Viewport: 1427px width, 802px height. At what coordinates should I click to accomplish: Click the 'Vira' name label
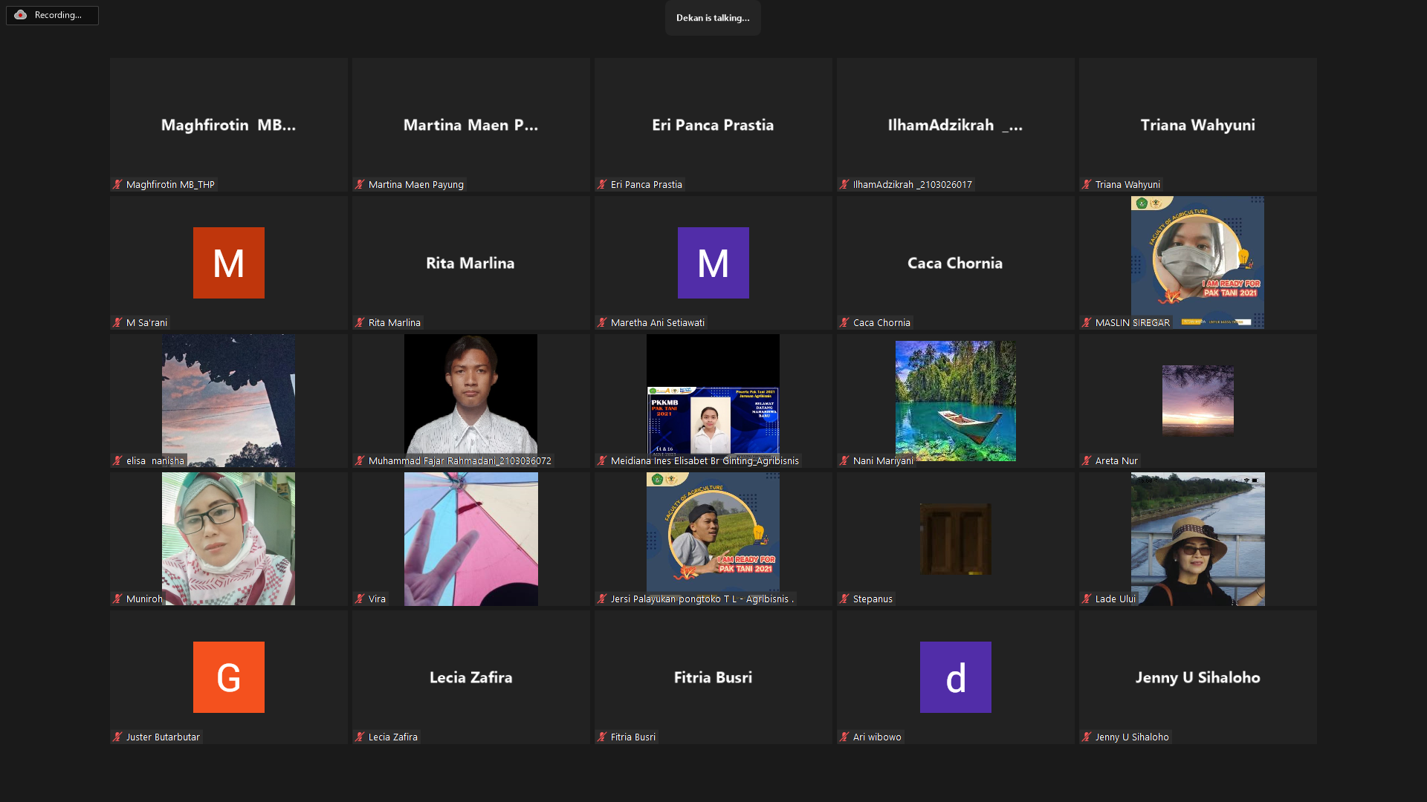pyautogui.click(x=377, y=599)
